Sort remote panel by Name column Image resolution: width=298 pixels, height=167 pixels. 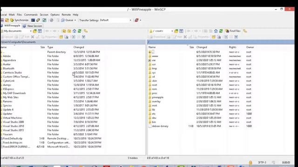[x=152, y=47]
